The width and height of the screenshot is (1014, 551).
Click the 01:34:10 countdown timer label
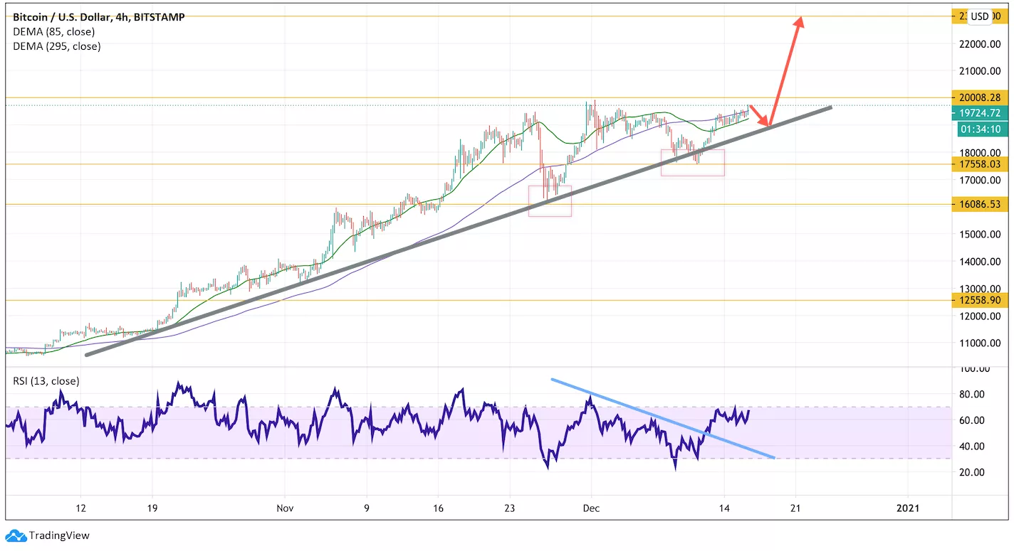(x=981, y=129)
